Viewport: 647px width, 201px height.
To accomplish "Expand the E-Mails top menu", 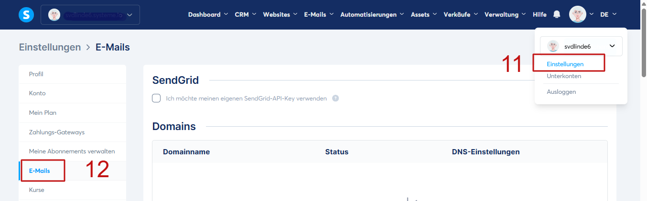I will [319, 15].
